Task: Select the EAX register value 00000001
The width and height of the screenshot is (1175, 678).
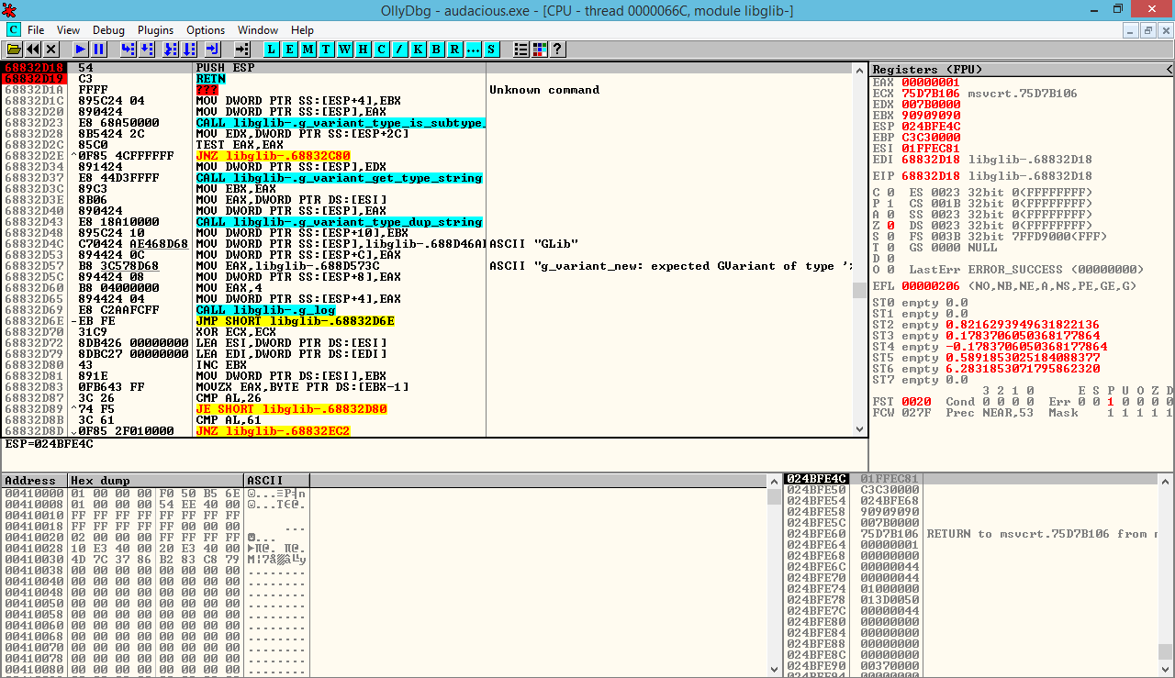Action: point(931,83)
